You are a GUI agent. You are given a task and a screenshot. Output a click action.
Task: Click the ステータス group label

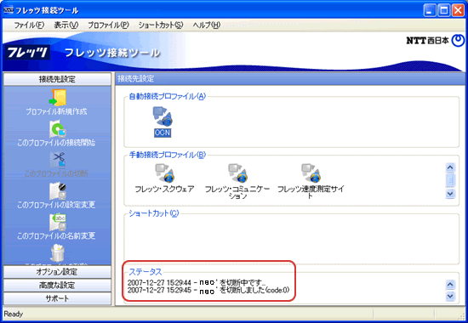click(x=146, y=272)
